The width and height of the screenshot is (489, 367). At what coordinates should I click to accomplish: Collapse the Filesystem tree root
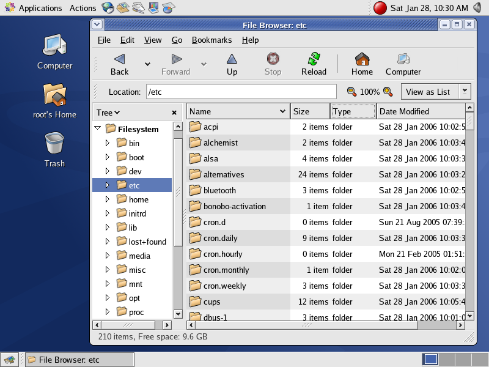pos(98,128)
